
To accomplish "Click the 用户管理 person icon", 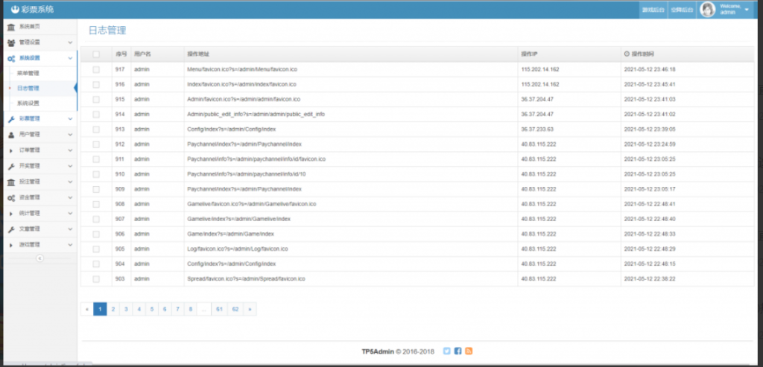I will (x=11, y=135).
